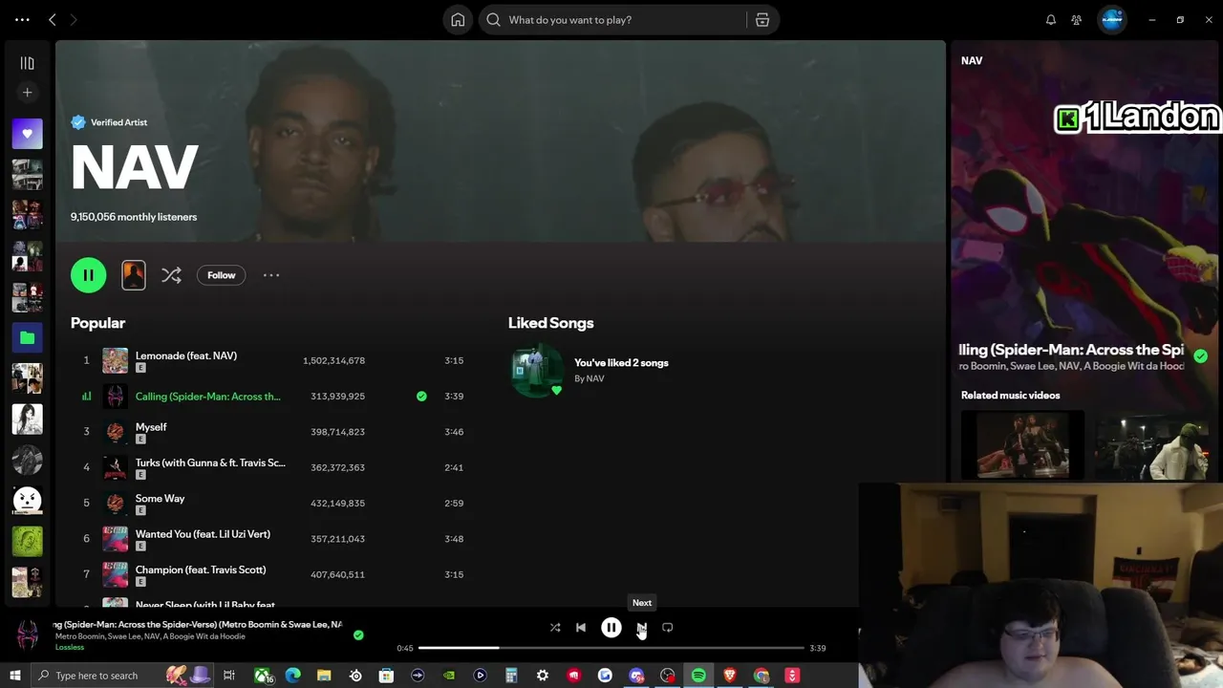Click the NAV header in right panel
The height and width of the screenshot is (688, 1223).
(x=972, y=60)
